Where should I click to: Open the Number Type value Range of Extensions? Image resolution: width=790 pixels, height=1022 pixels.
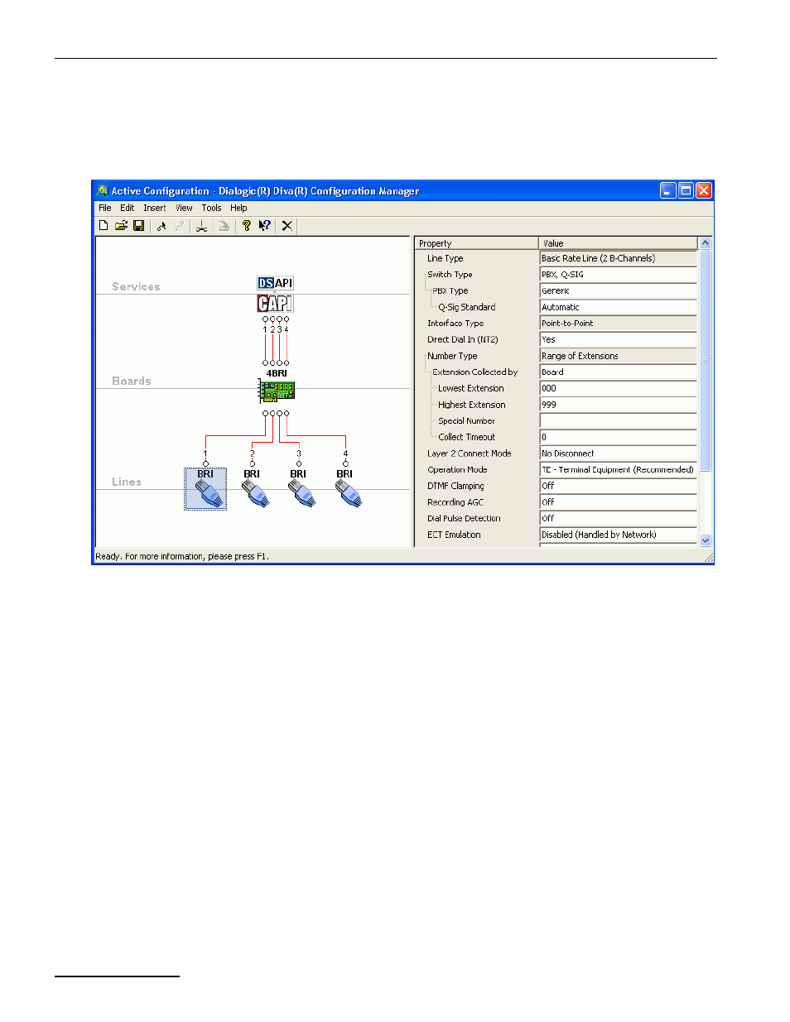click(618, 356)
